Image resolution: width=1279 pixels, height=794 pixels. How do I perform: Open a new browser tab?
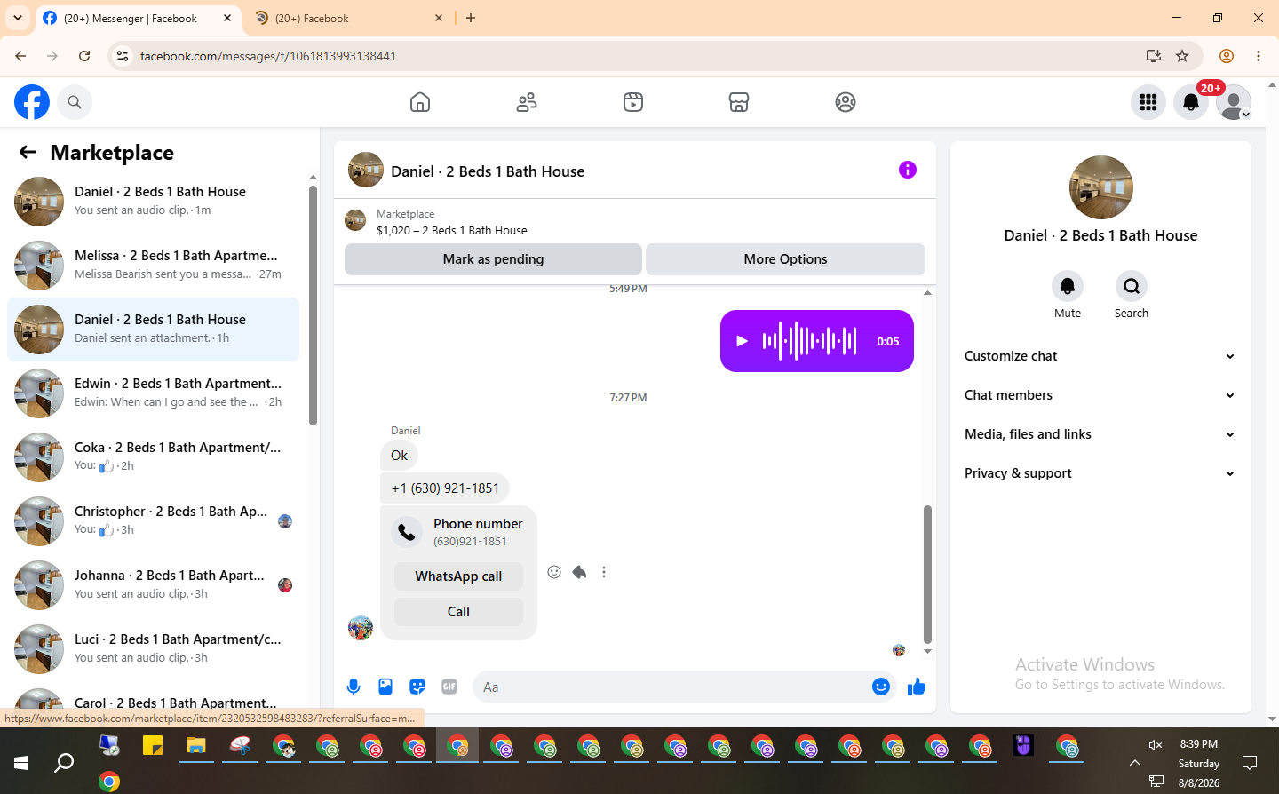click(471, 18)
